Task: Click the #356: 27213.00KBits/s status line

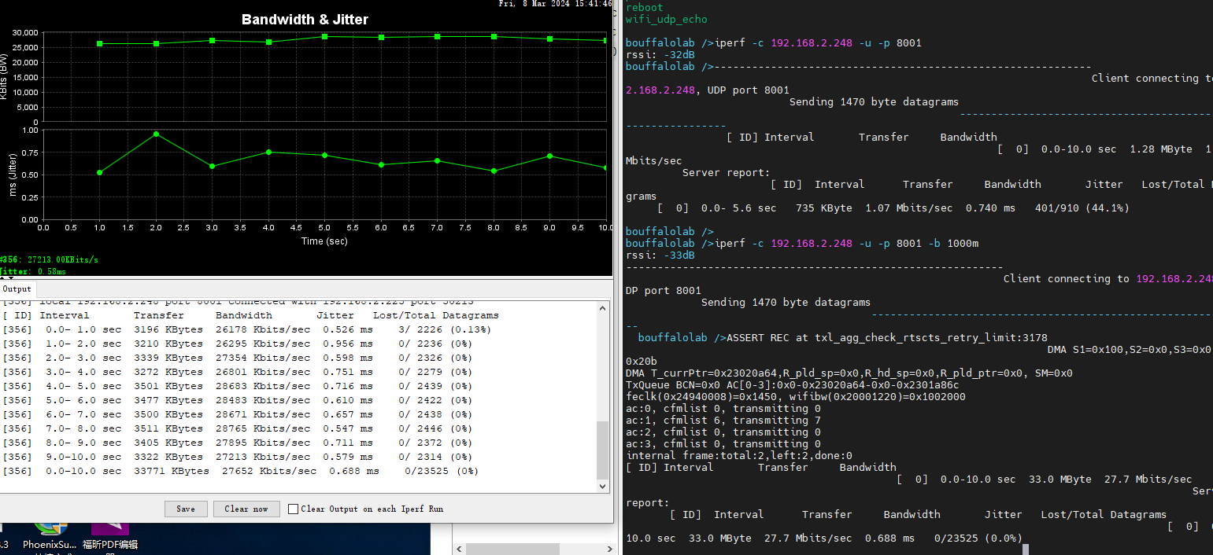Action: click(x=49, y=259)
